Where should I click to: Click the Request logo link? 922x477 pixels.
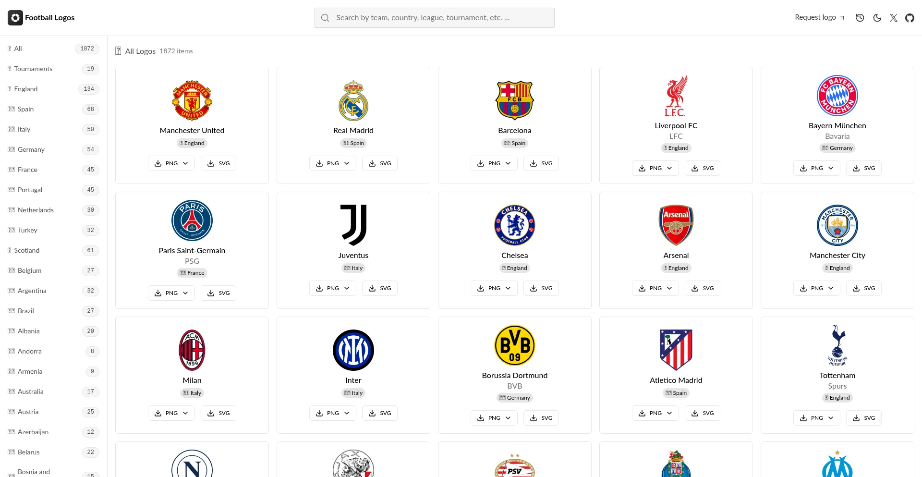coord(819,17)
